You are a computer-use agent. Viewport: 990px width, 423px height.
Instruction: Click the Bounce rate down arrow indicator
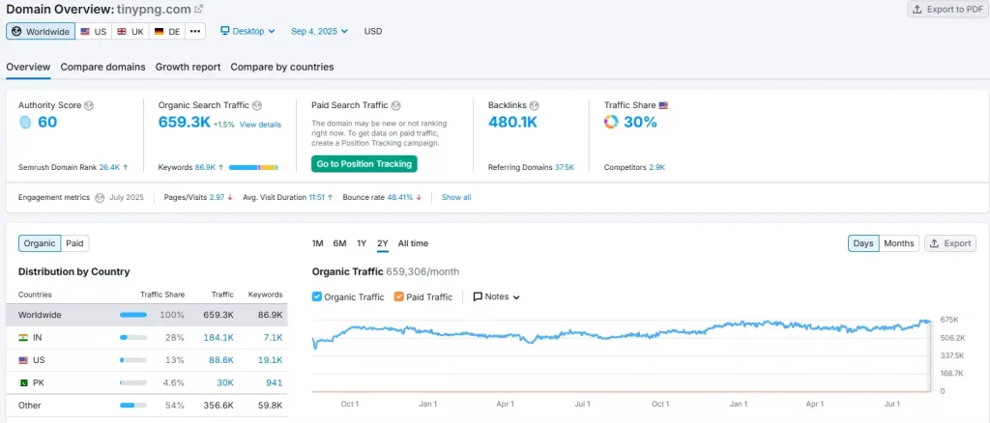tap(419, 197)
